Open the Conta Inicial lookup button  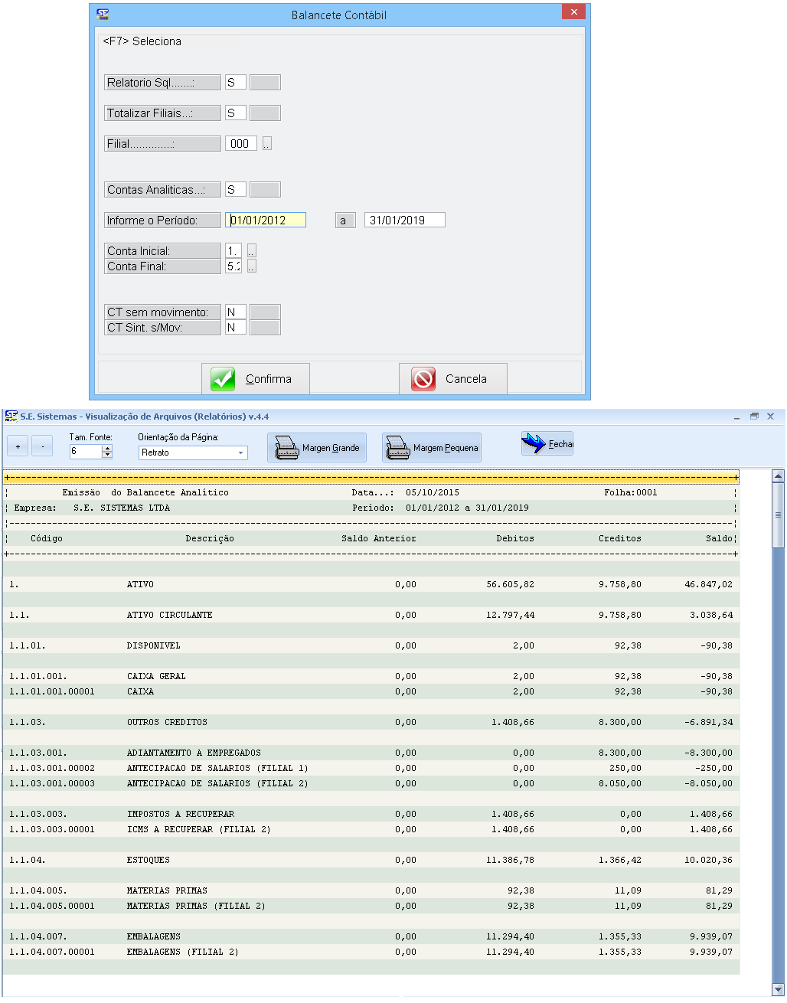(251, 251)
